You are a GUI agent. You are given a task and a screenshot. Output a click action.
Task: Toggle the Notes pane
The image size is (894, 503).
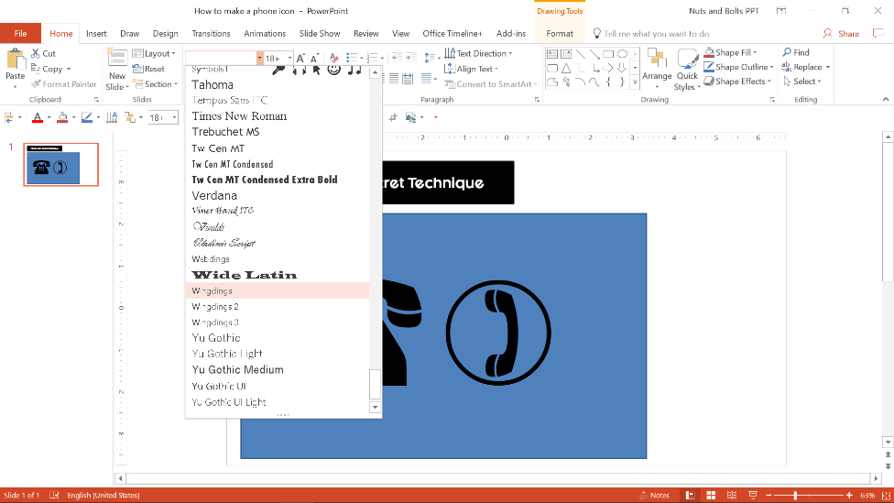(x=654, y=495)
